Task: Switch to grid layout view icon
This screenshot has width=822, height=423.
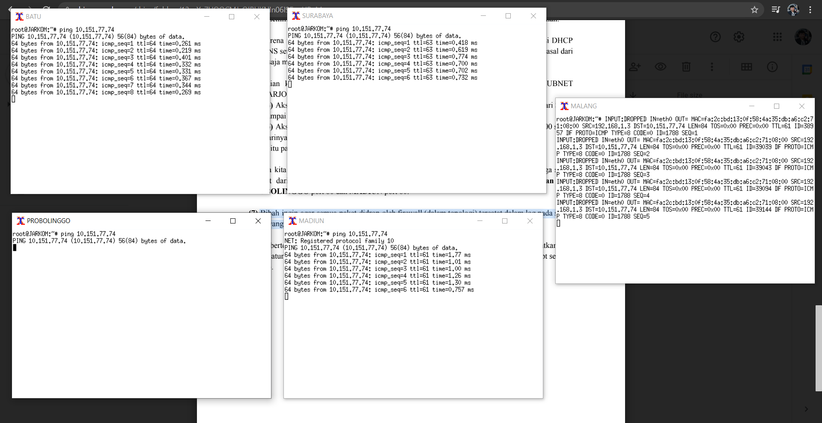Action: (747, 67)
